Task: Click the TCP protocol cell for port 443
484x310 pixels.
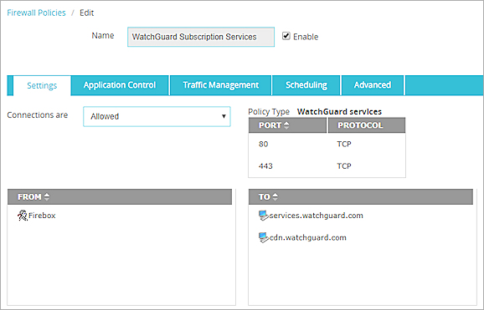Action: click(x=344, y=166)
